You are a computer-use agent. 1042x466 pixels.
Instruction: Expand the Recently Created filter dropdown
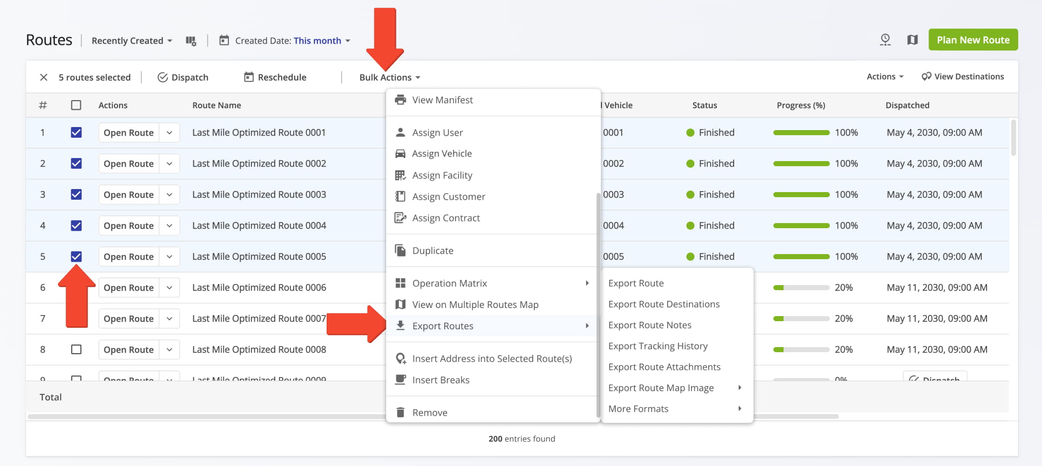click(x=132, y=41)
